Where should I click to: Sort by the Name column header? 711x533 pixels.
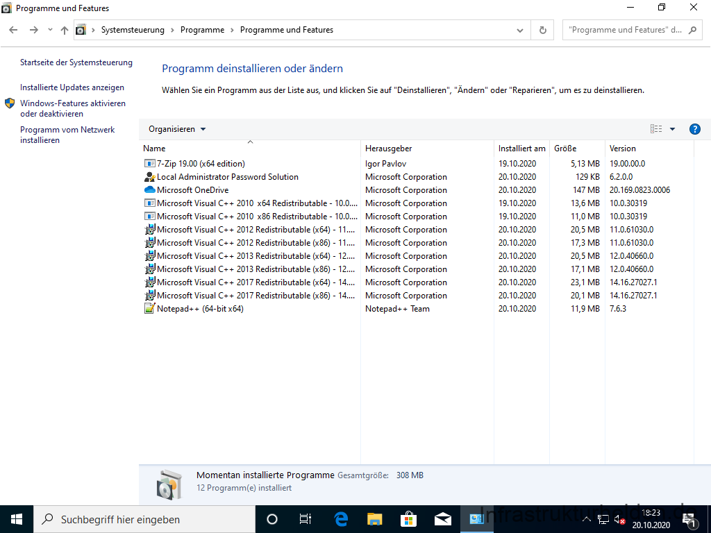pyautogui.click(x=250, y=149)
